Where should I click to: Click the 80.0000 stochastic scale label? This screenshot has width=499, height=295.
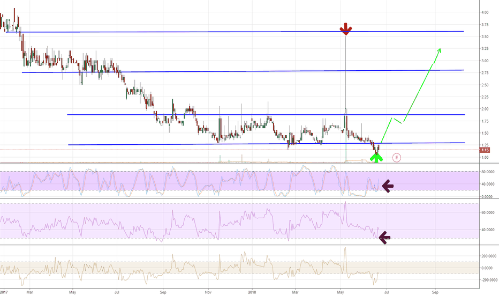pos(488,172)
